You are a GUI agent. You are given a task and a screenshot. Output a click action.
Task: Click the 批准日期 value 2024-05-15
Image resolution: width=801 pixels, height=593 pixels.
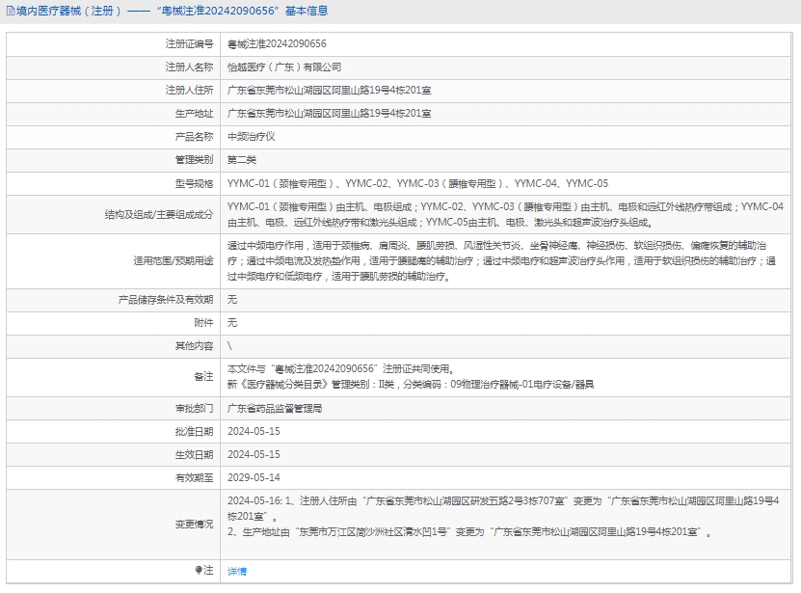coord(254,432)
